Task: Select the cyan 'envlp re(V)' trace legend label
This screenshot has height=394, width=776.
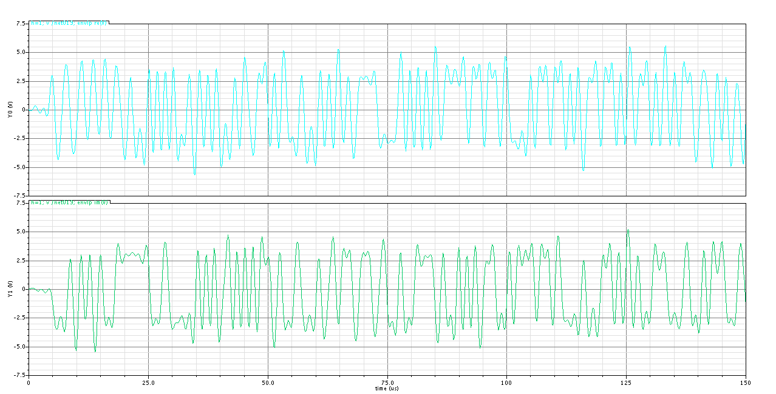Action: click(69, 23)
